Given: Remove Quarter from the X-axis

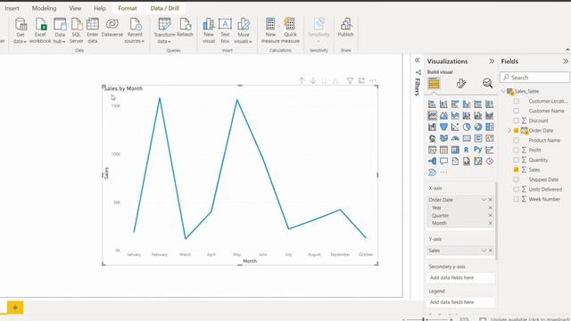Looking at the screenshot, I should [x=490, y=216].
